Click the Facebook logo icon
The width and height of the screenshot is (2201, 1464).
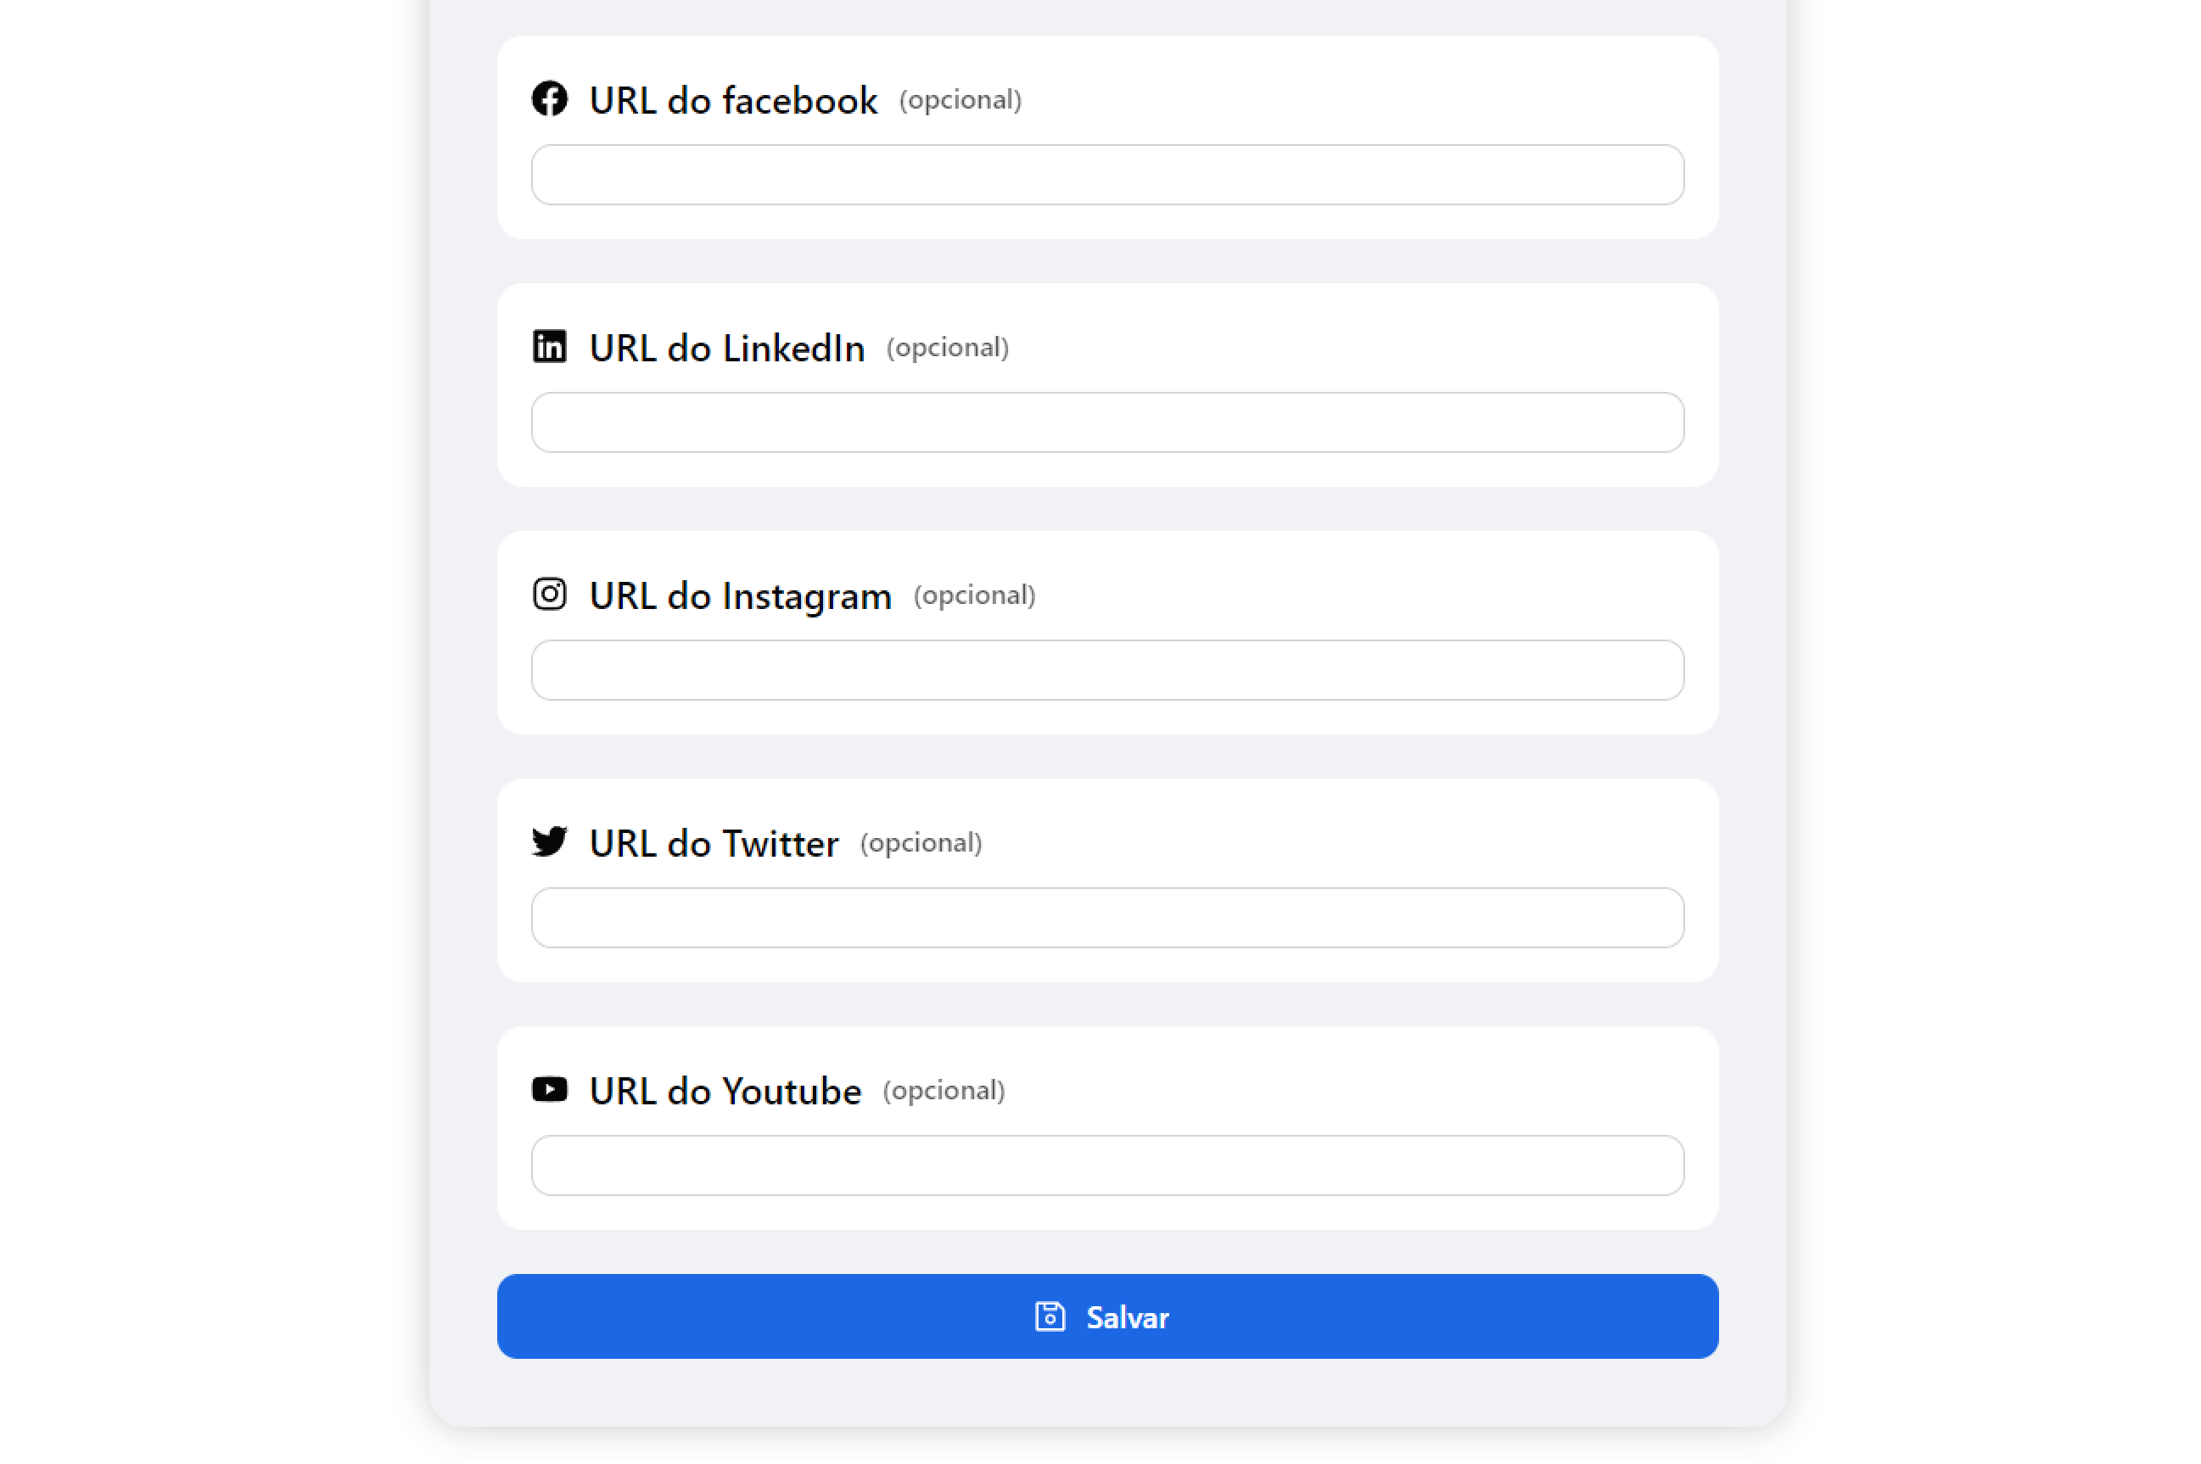pos(549,99)
